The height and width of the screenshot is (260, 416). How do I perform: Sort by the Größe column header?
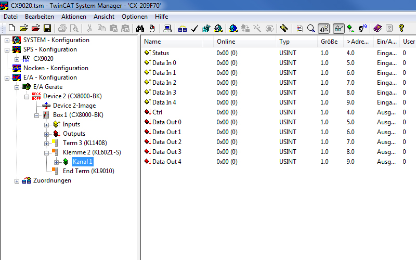pyautogui.click(x=330, y=42)
